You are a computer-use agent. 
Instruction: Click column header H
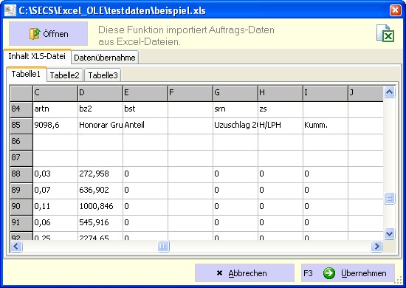pos(281,93)
